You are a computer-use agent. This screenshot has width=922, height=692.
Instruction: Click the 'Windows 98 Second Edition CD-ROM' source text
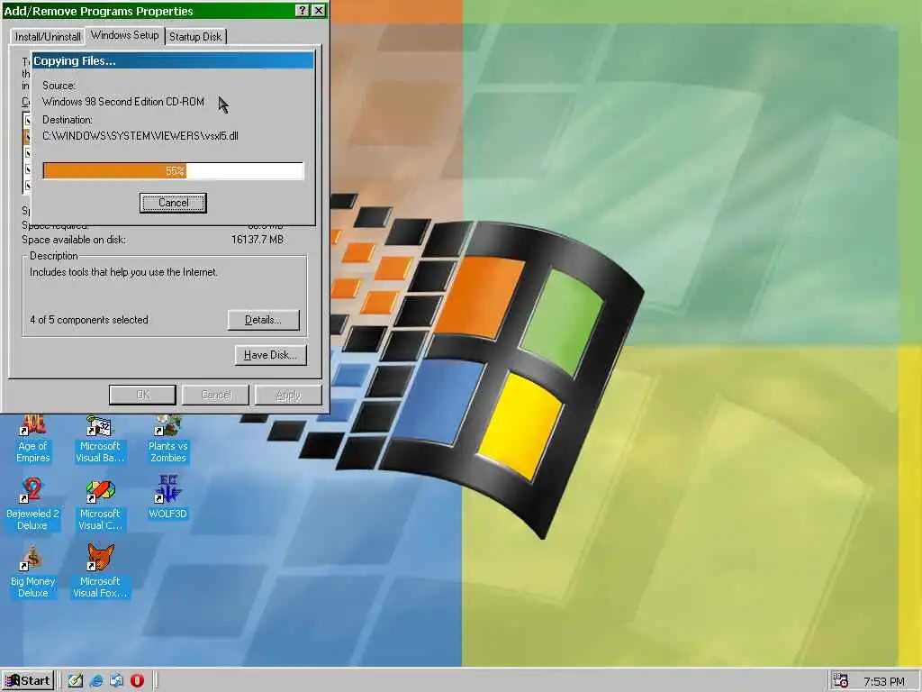(122, 102)
